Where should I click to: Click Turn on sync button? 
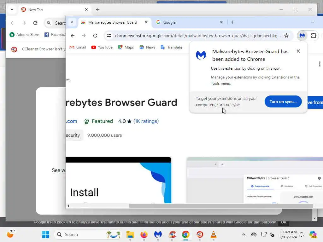point(283,101)
